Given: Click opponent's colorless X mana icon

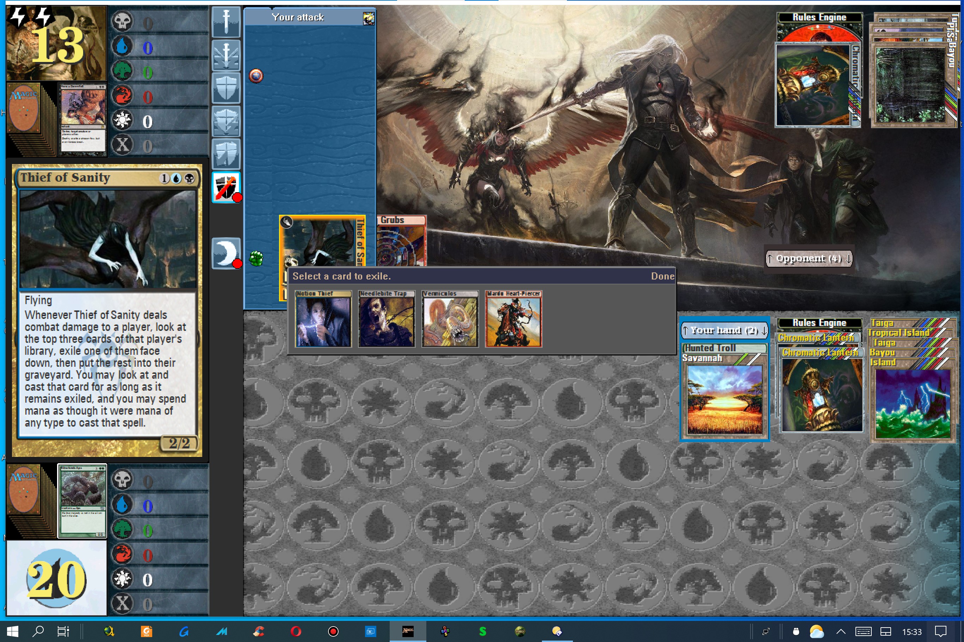Looking at the screenshot, I should pyautogui.click(x=122, y=144).
